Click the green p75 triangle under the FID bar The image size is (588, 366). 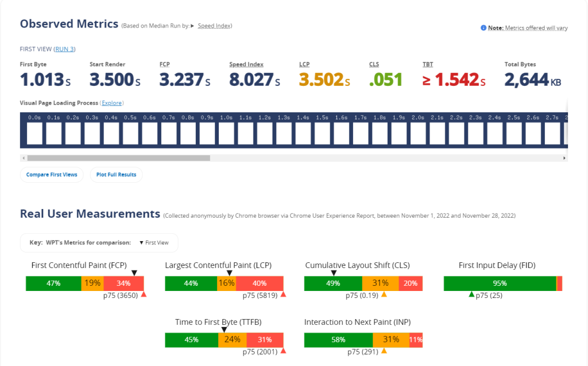coord(471,294)
